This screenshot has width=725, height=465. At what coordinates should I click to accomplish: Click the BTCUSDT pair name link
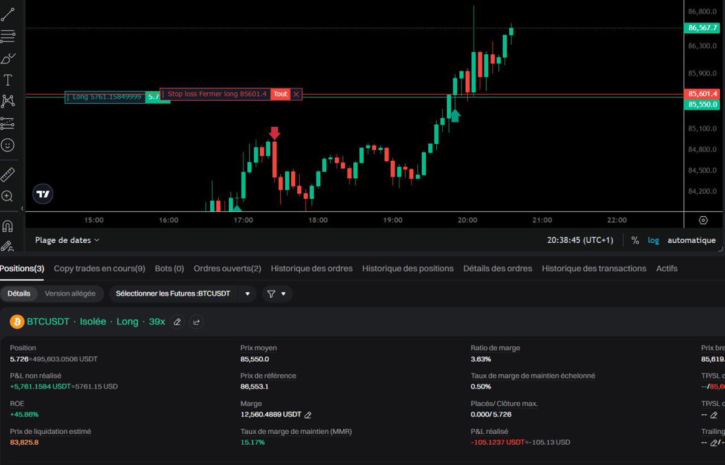click(x=48, y=322)
